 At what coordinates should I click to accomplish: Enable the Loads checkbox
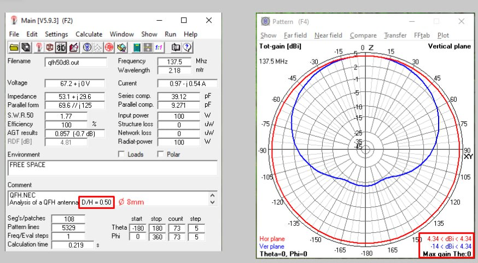pyautogui.click(x=121, y=155)
